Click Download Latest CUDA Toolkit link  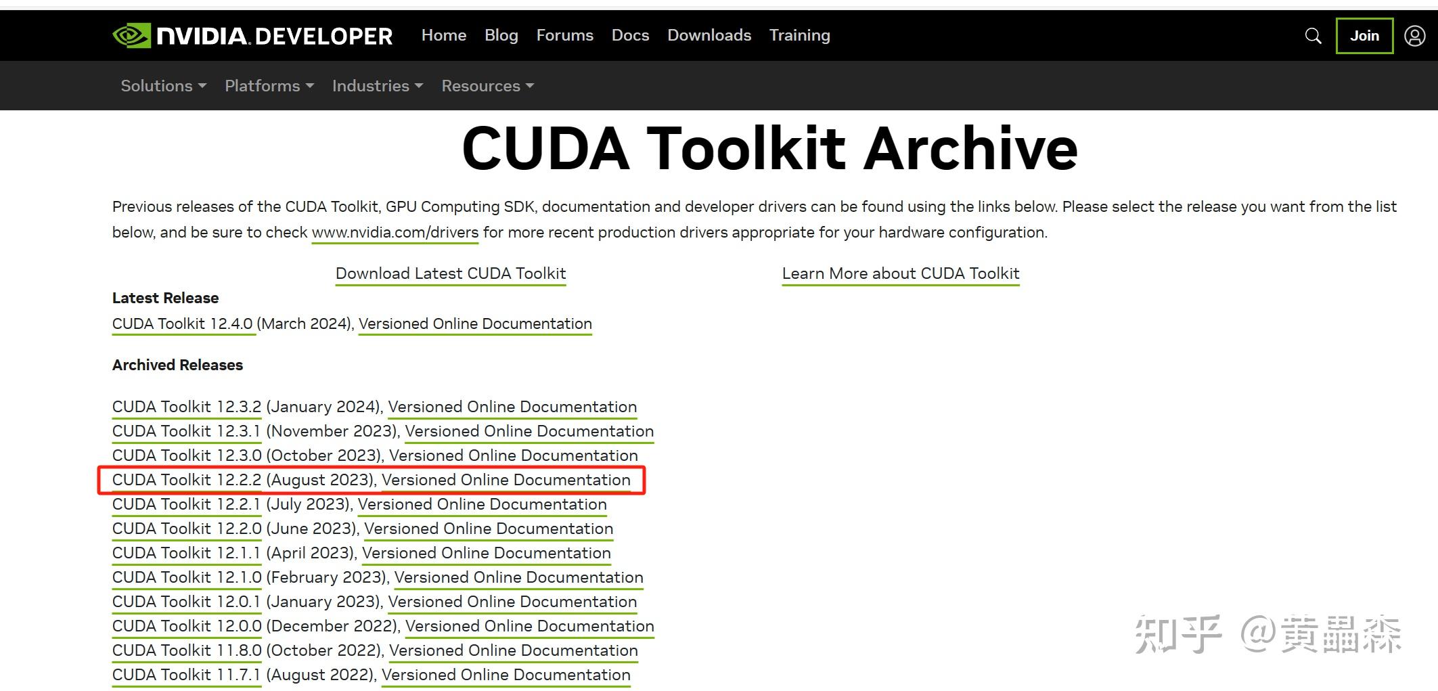click(x=450, y=273)
